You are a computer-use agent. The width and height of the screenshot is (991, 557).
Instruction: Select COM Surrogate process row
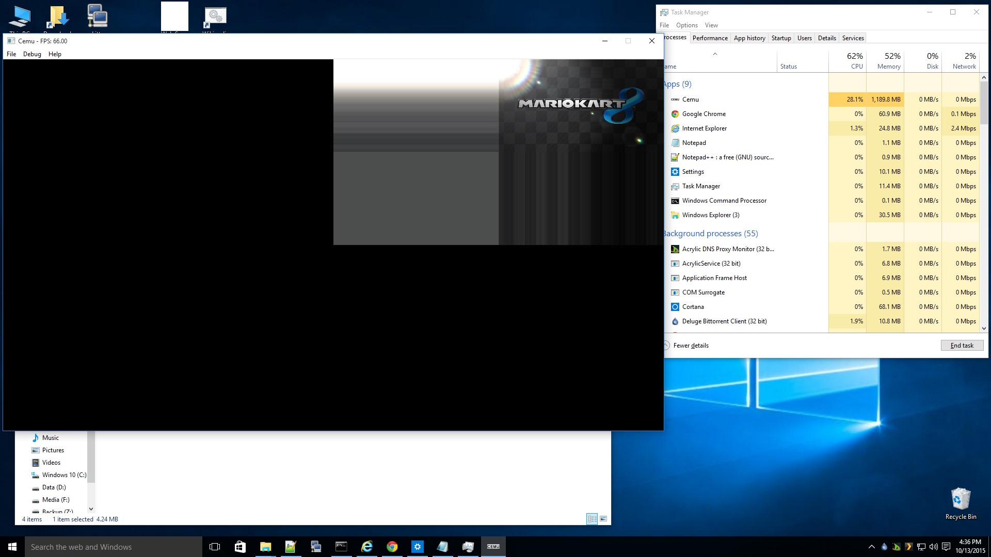click(x=821, y=292)
